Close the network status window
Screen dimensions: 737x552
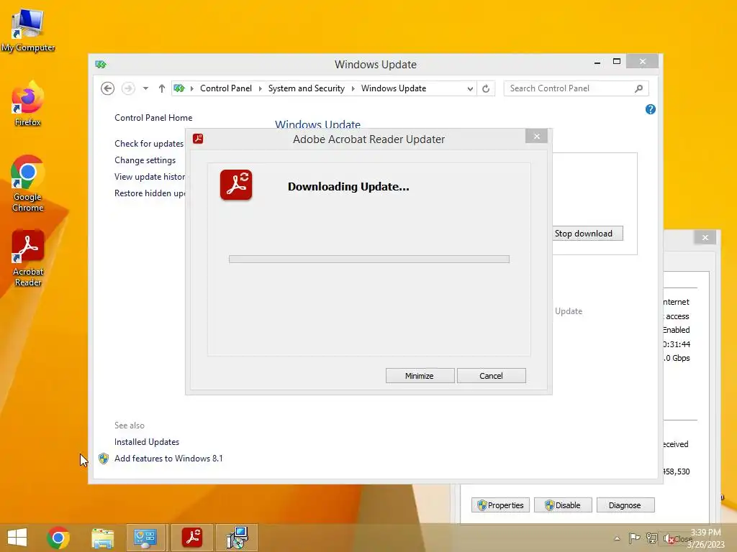[705, 237]
